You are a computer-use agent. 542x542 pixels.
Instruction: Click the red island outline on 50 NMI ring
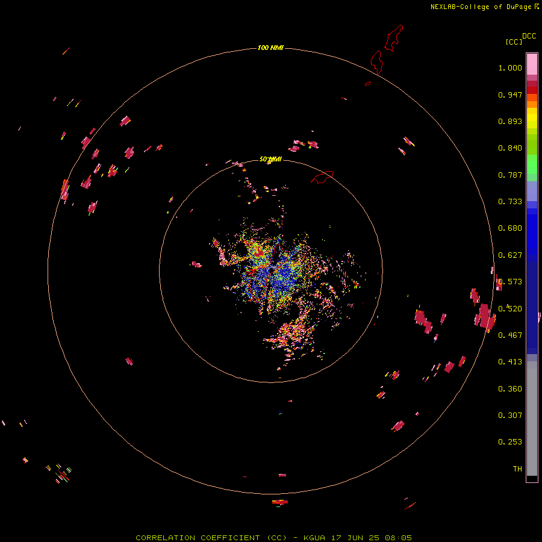[x=322, y=176]
